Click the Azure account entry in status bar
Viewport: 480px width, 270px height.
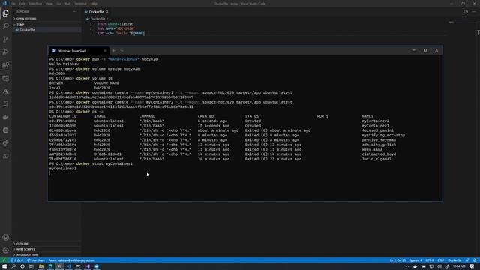72,260
